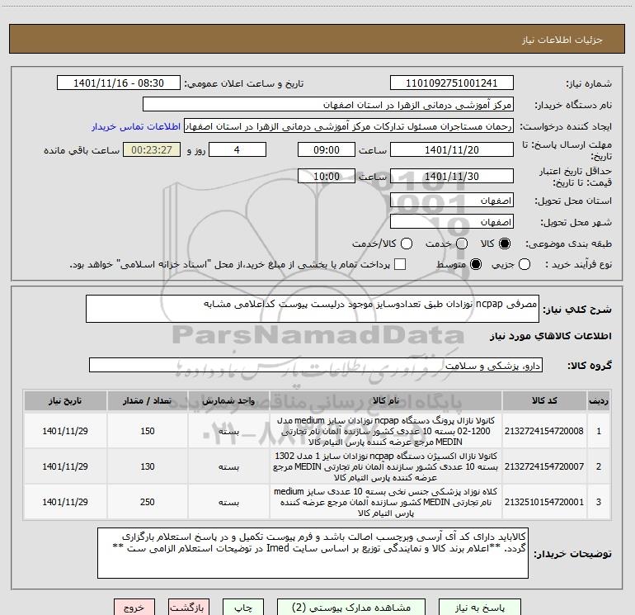Click the جزئیات اطلاعات نیاز header title
The image size is (635, 615).
562,40
